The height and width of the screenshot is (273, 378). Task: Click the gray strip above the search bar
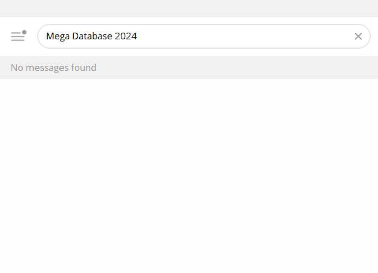click(x=188, y=8)
